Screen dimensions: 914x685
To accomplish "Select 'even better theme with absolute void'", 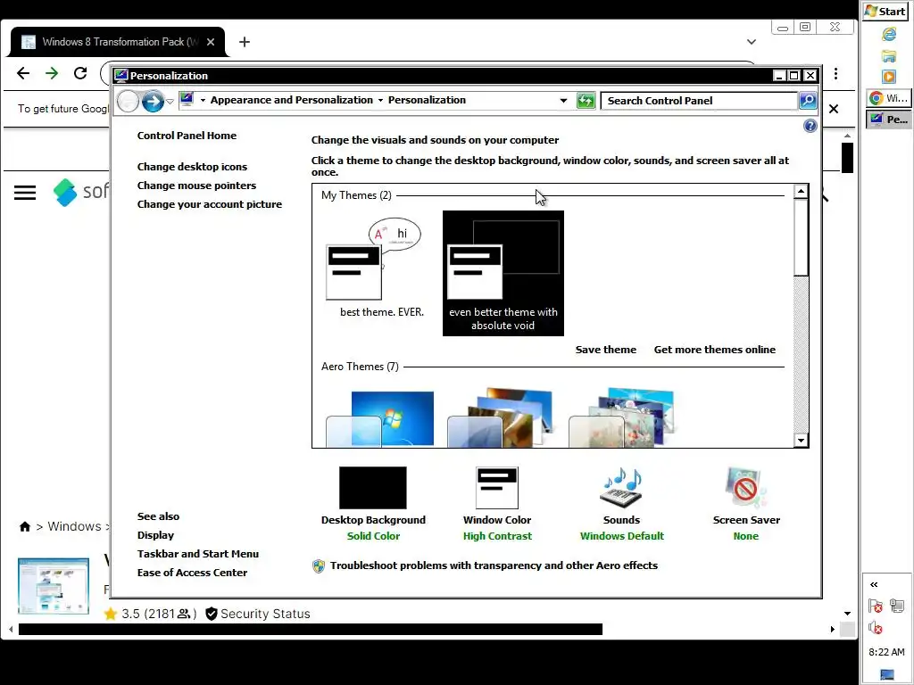I will pos(503,273).
